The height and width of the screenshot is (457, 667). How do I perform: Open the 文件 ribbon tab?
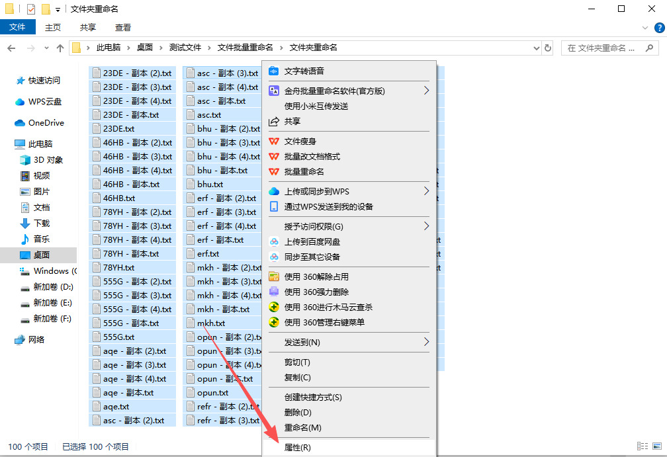coord(17,27)
